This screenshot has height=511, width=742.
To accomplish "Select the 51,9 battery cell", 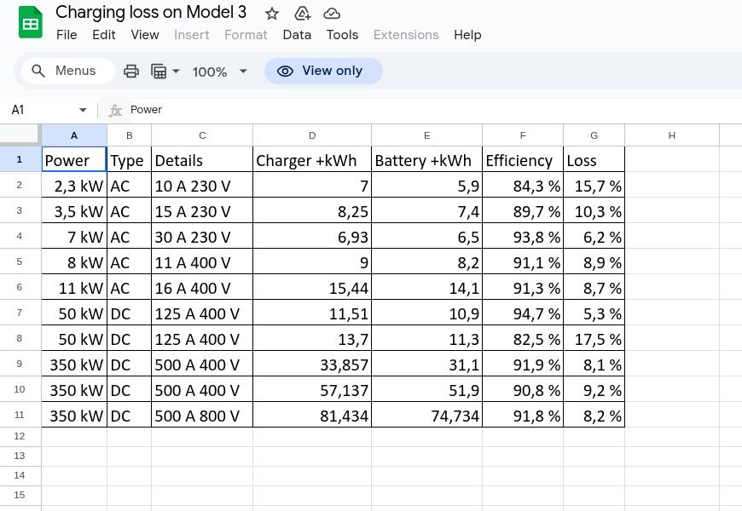I will 426,389.
